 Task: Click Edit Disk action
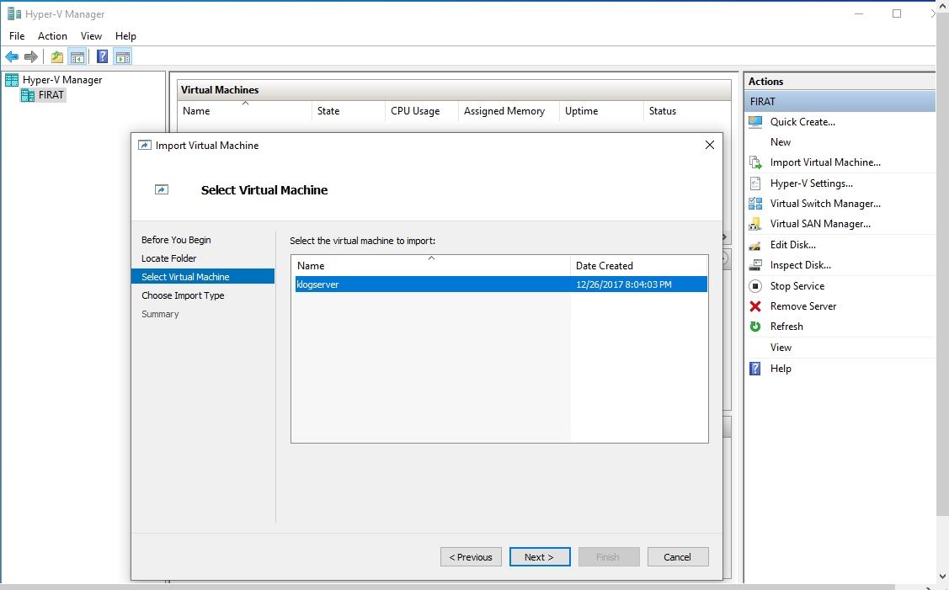793,245
